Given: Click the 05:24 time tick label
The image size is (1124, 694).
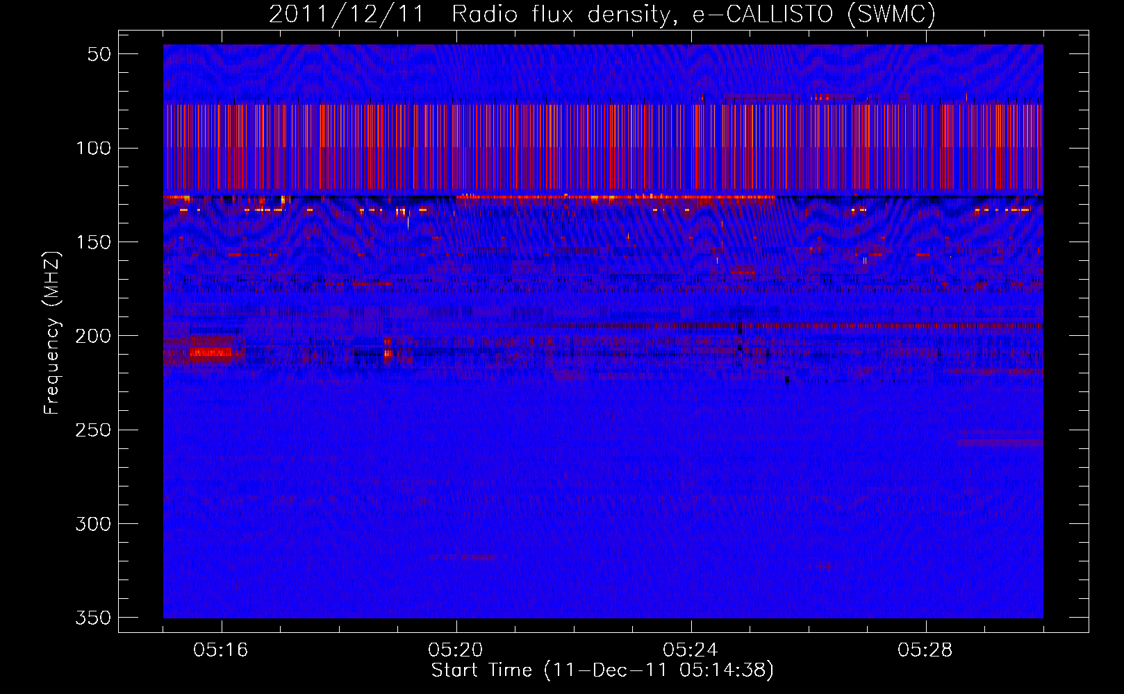Looking at the screenshot, I should (x=691, y=650).
